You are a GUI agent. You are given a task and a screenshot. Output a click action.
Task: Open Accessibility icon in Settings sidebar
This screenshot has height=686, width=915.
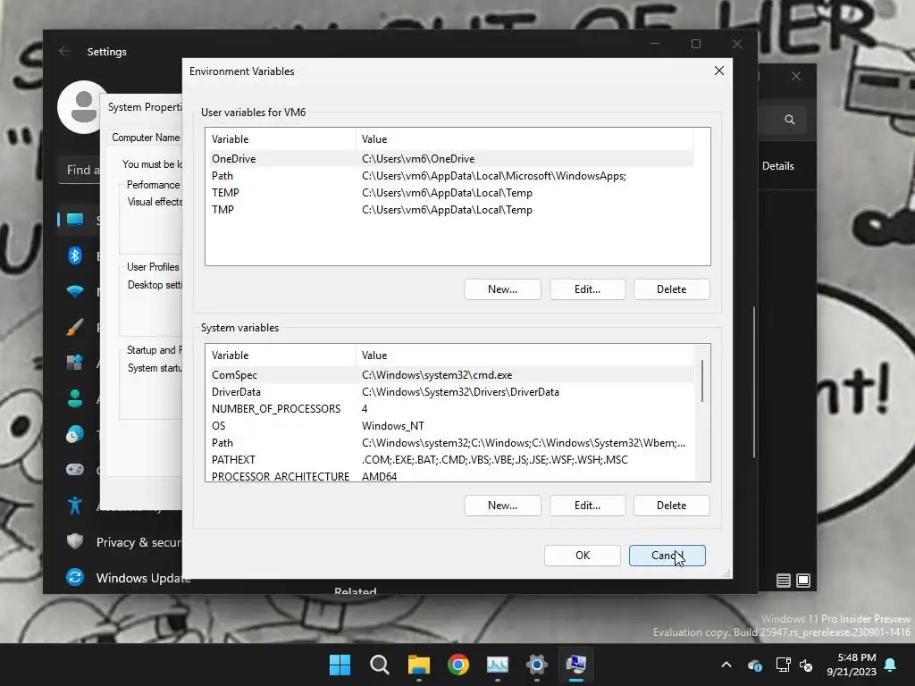75,506
